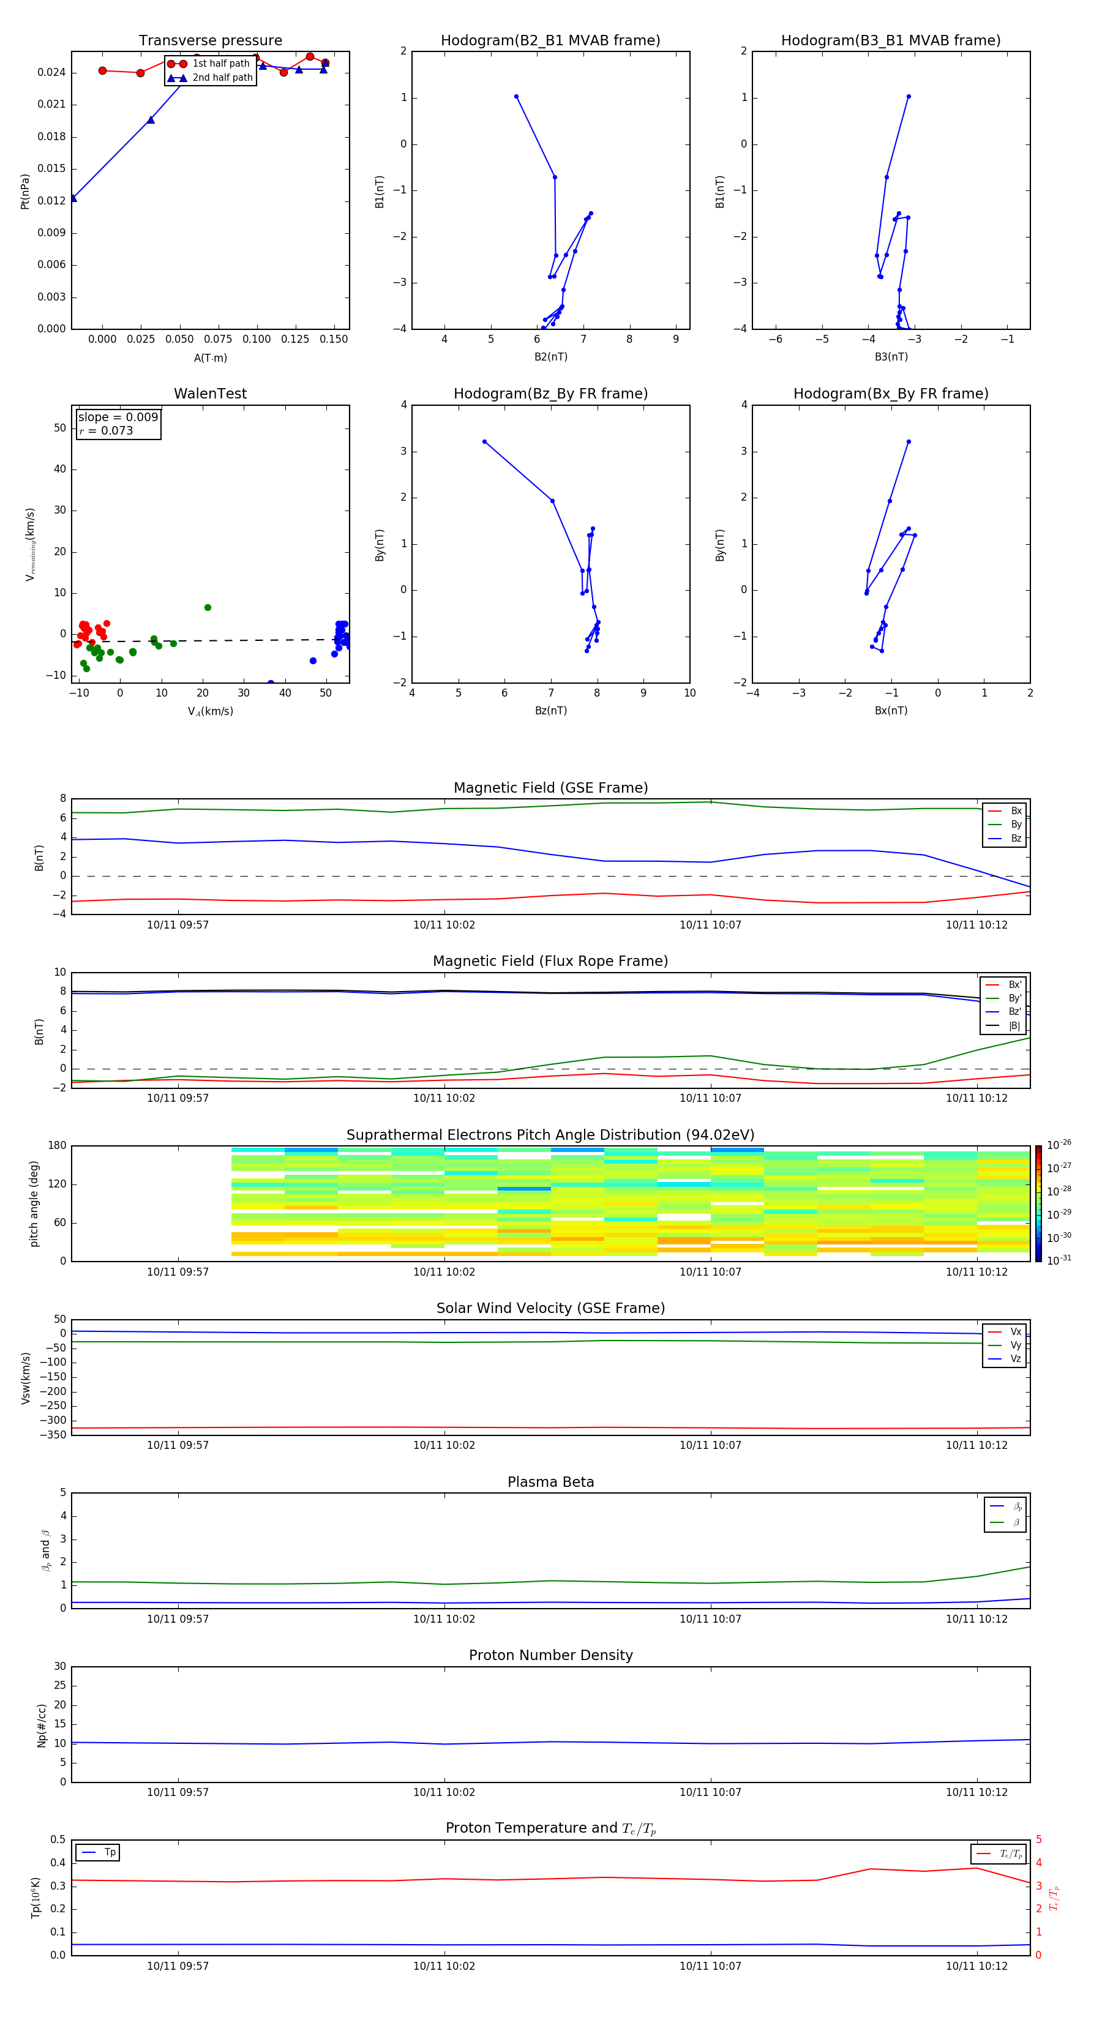Click the "Hodogram(Bx_By FR frame)" title
The image size is (1102, 2020).
[891, 394]
